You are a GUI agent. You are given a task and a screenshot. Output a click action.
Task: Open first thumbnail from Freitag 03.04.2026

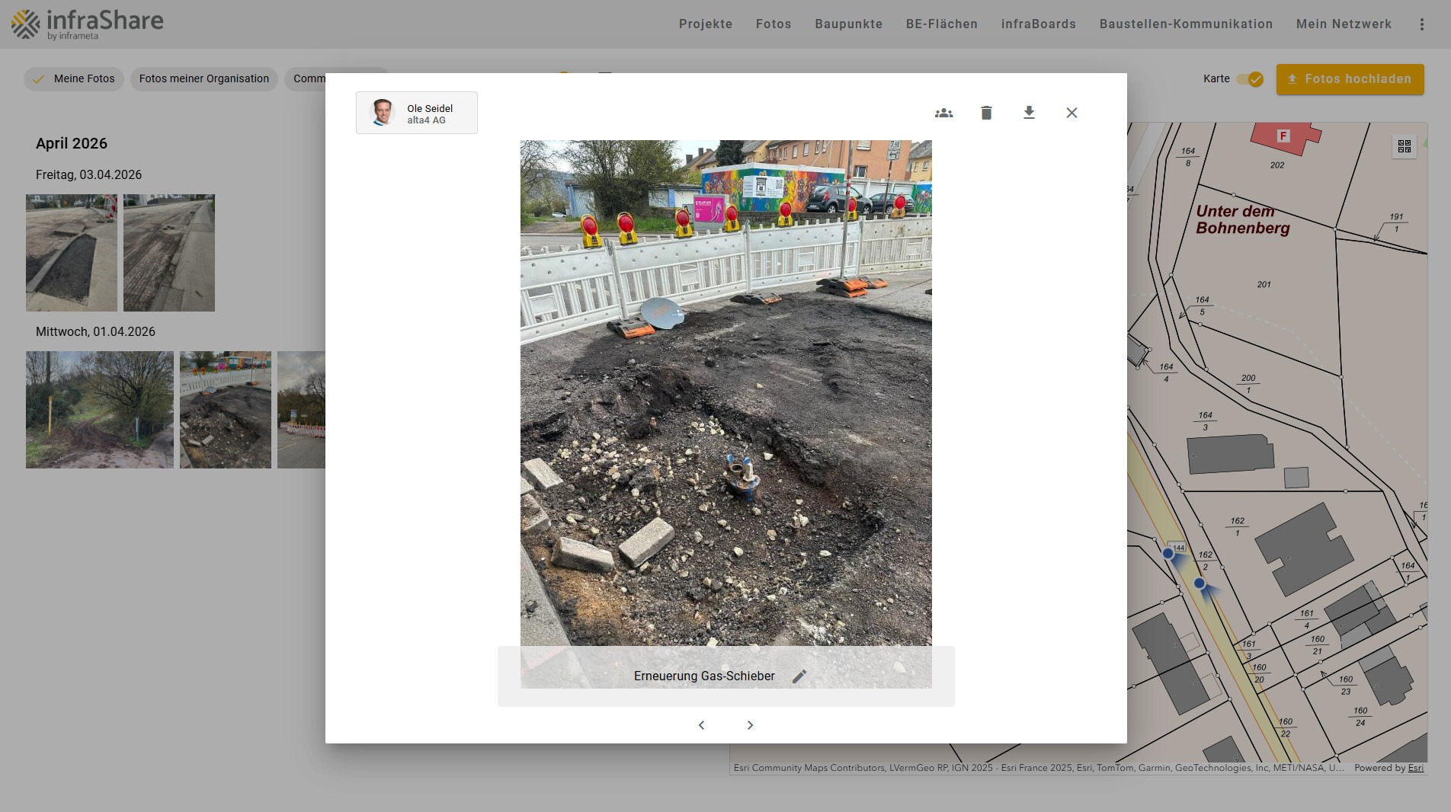click(x=72, y=252)
